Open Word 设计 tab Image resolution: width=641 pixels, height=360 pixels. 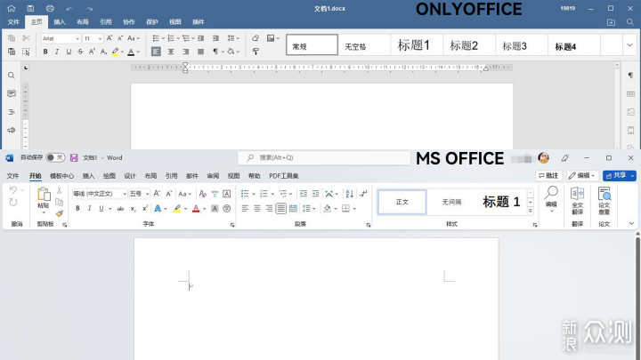130,176
